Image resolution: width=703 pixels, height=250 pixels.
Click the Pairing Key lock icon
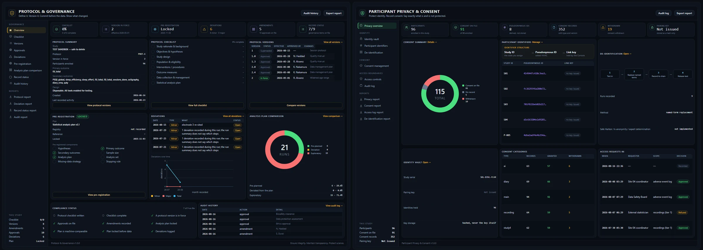tap(652, 27)
